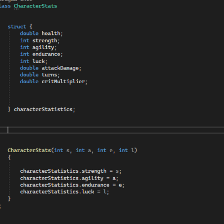
Task: Click the 'int luck;' declaration line
Action: pyautogui.click(x=33, y=61)
